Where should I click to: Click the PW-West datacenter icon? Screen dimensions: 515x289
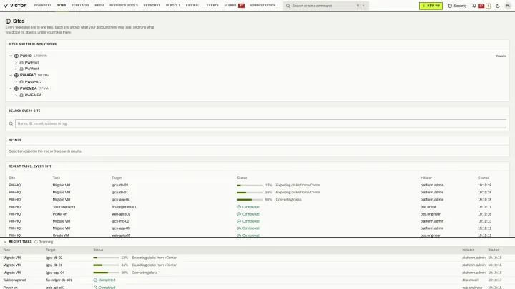tap(21, 69)
